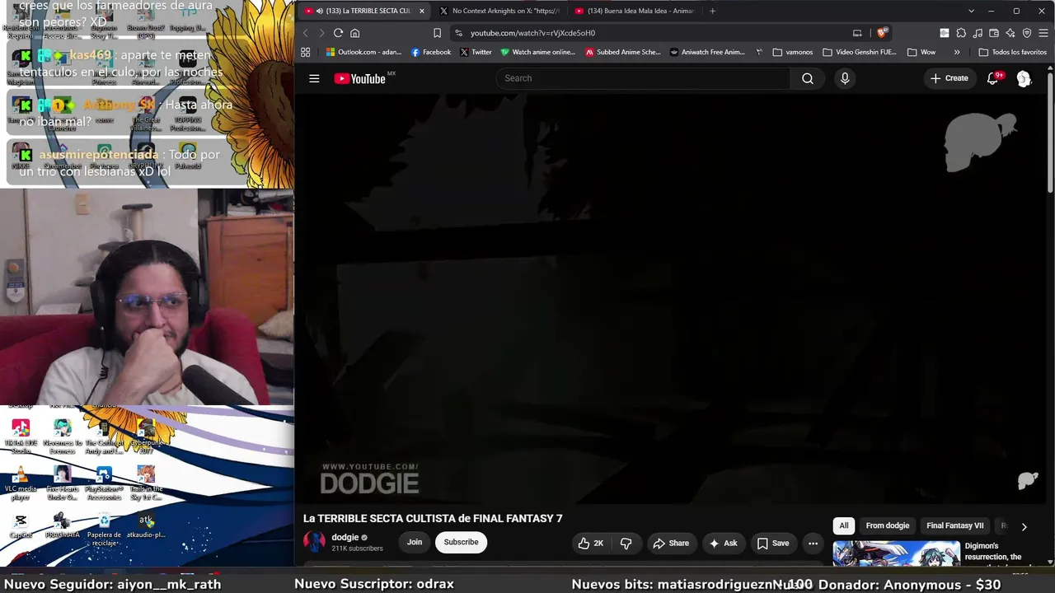
Task: Open the vamonos bookmark folder
Action: coord(793,52)
